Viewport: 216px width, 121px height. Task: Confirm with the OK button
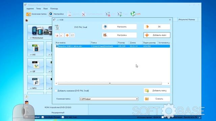coord(157,27)
